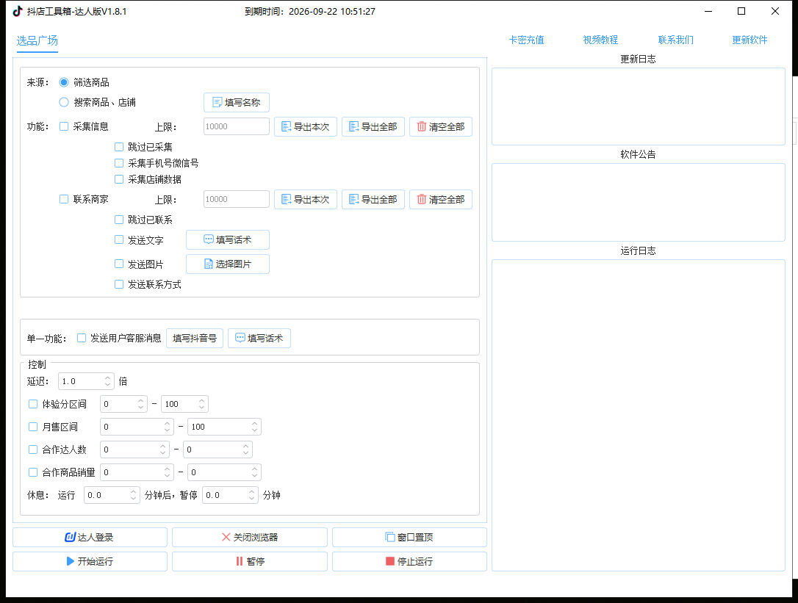798x603 pixels.
Task: Open the 视频教程 link
Action: coord(600,40)
